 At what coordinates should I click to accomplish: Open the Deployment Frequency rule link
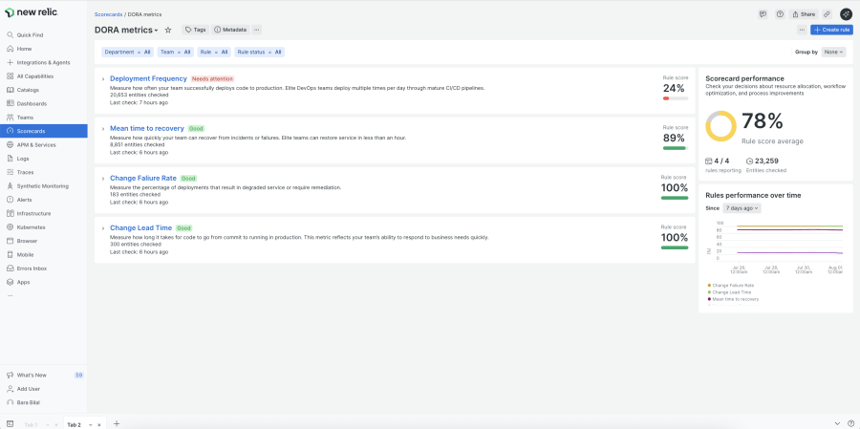[x=149, y=78]
